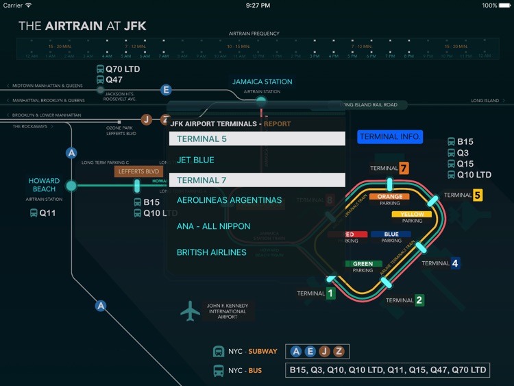Tap '10 - 15 MIN.' frequency label
514x386 pixels.
pos(238,47)
